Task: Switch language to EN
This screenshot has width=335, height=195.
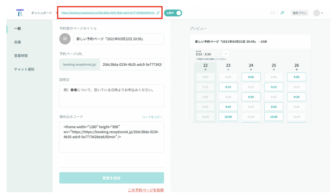Action: pos(273,13)
